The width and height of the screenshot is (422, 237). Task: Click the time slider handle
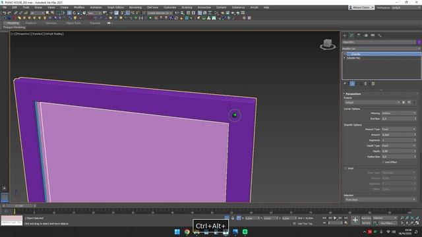point(19,206)
